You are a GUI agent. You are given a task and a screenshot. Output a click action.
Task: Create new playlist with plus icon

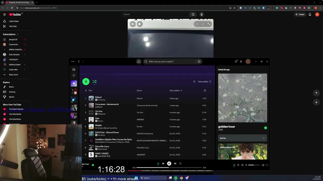coord(74,75)
